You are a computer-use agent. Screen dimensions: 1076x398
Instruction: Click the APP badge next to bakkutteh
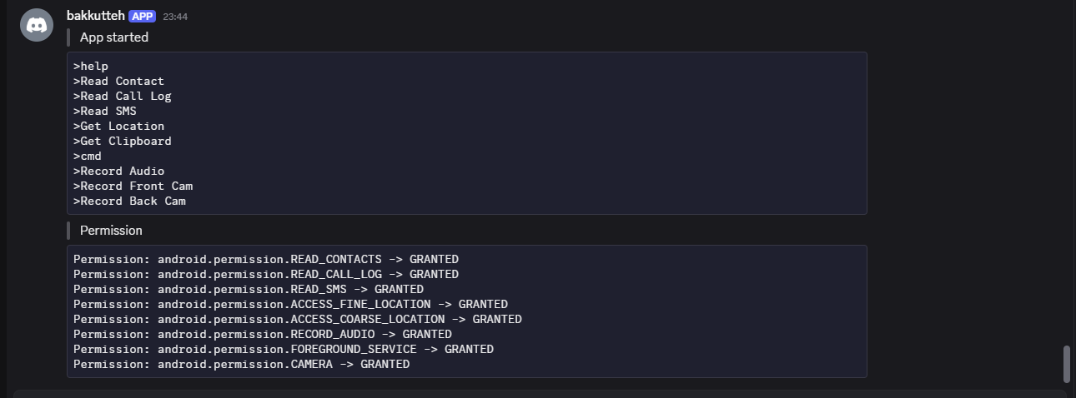(x=143, y=16)
